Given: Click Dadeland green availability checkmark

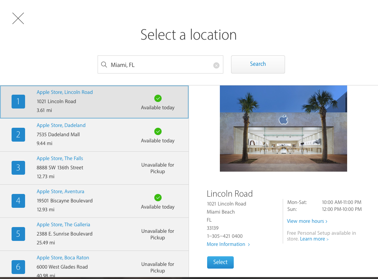Looking at the screenshot, I should 158,131.
